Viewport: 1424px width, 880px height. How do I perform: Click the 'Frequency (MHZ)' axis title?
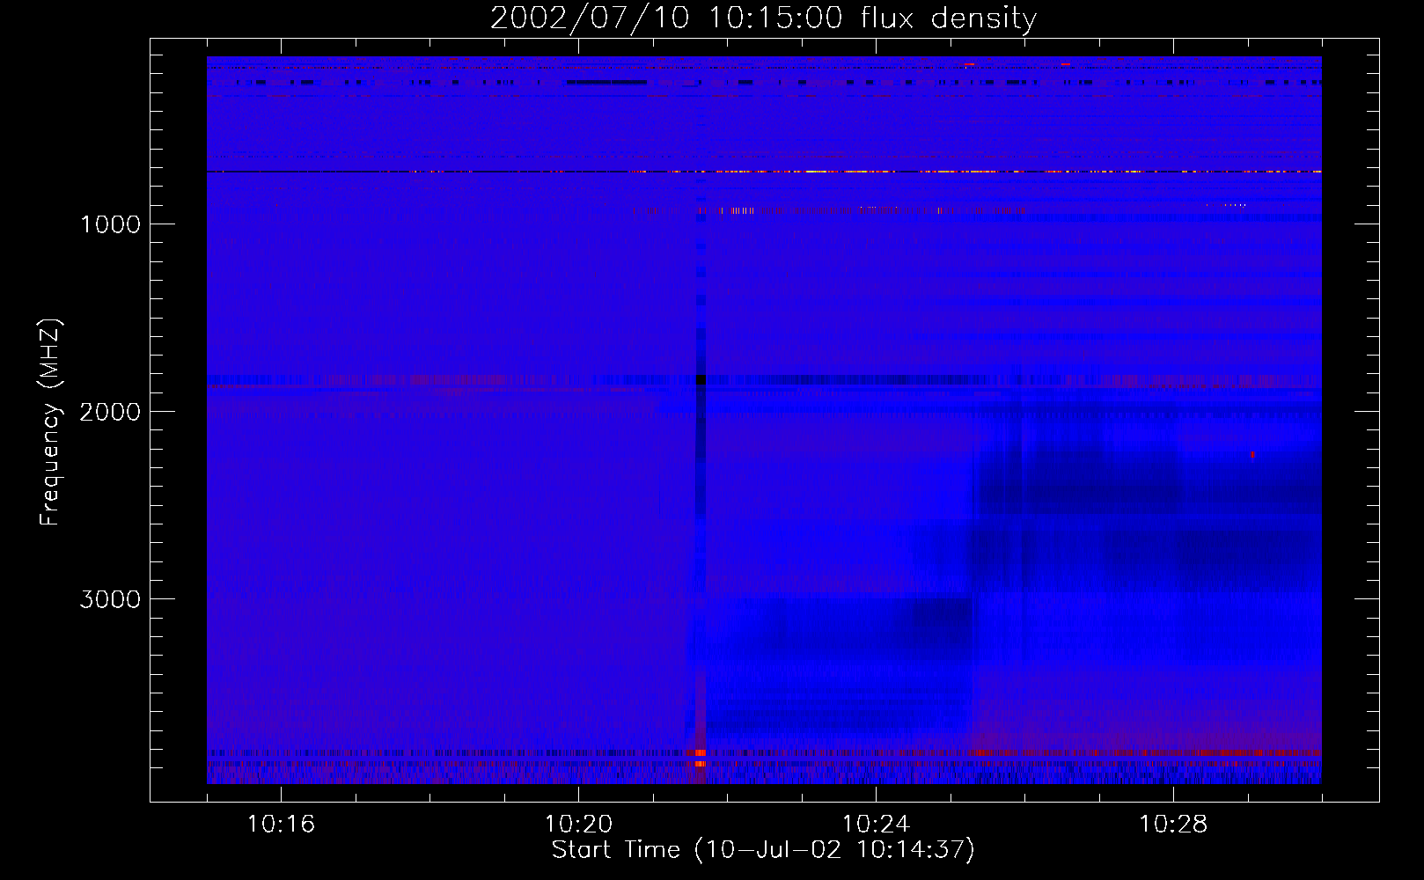[x=51, y=422]
